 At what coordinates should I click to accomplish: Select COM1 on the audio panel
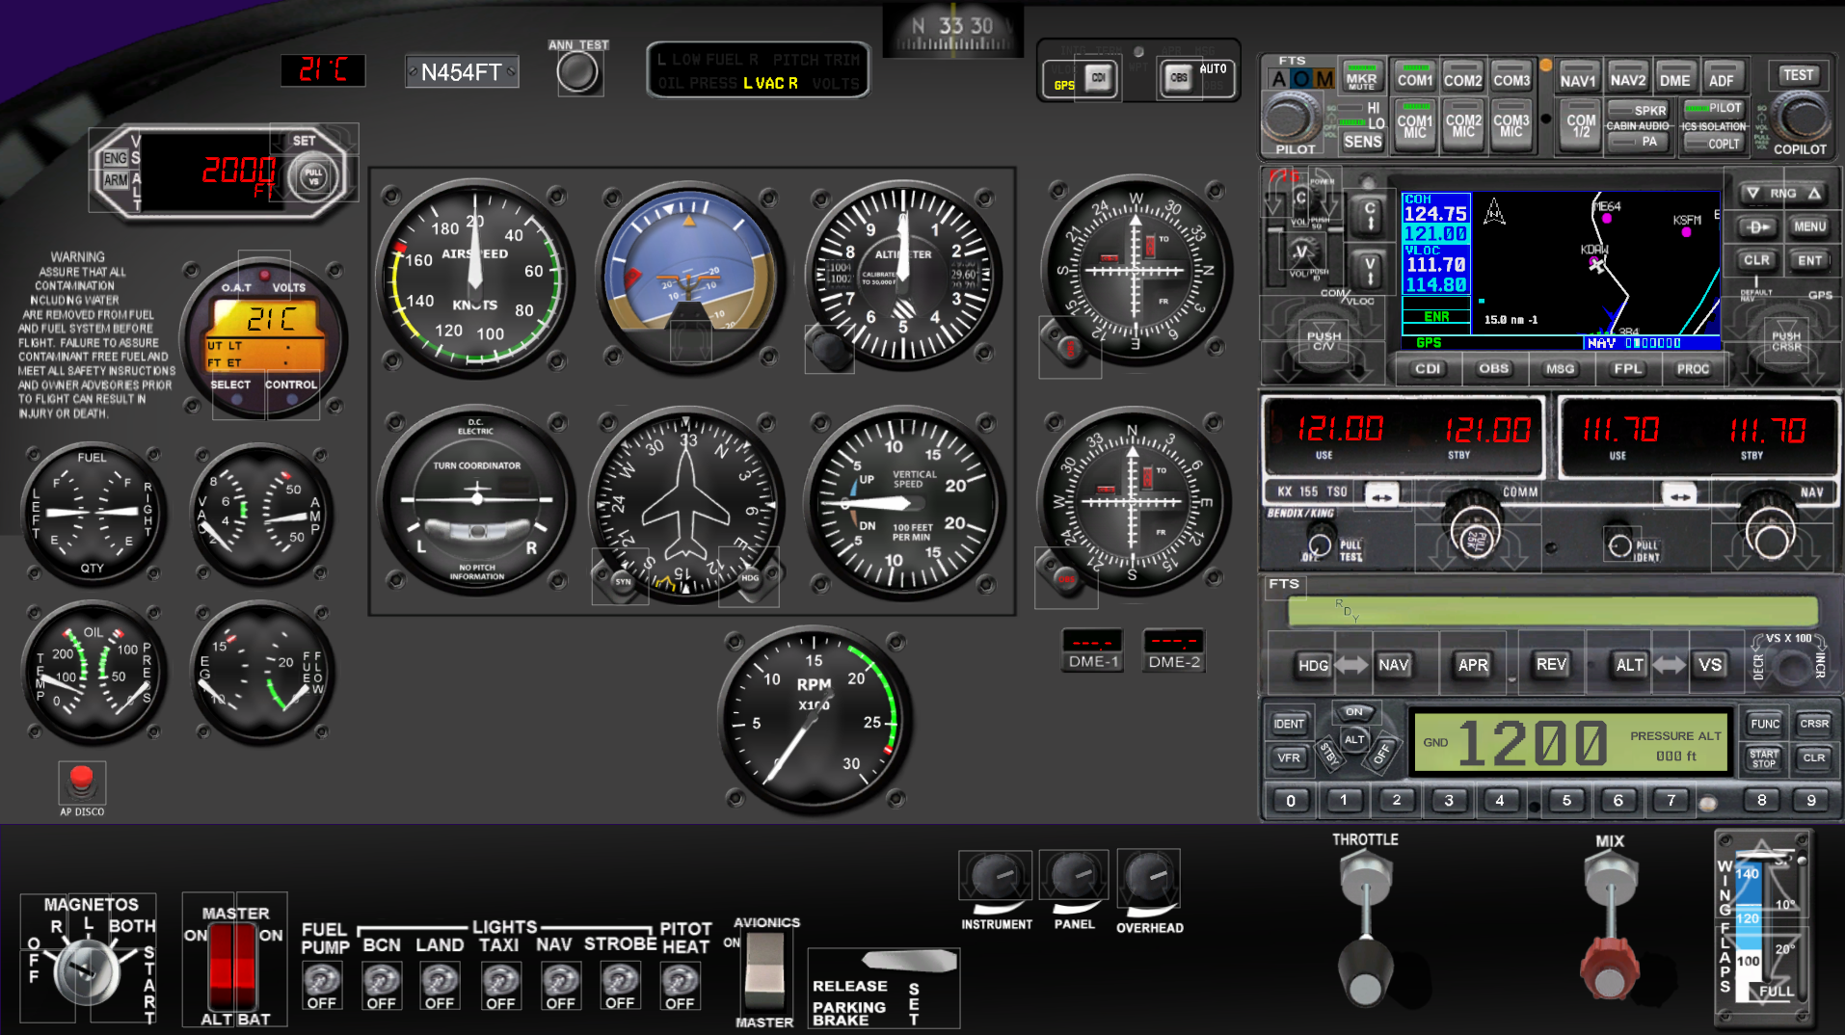[x=1414, y=77]
